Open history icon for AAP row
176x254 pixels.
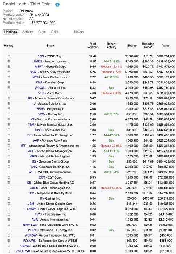9,140
